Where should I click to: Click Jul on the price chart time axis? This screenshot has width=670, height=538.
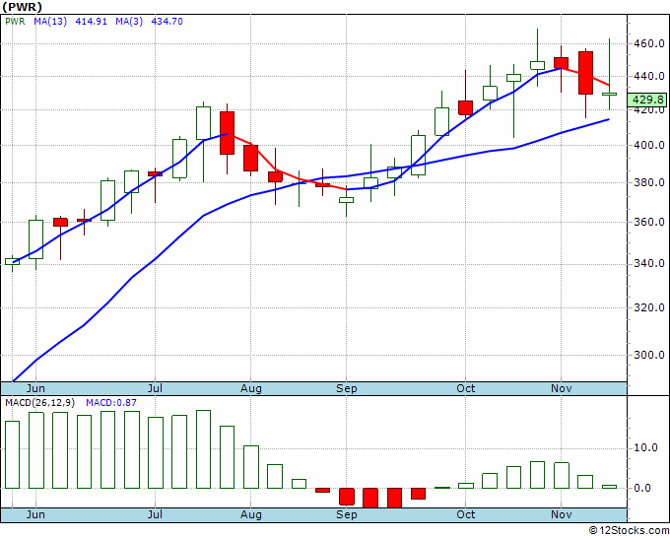click(x=155, y=389)
